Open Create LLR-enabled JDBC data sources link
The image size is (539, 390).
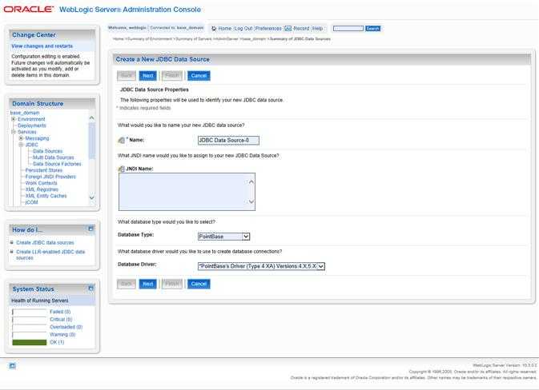click(x=50, y=255)
